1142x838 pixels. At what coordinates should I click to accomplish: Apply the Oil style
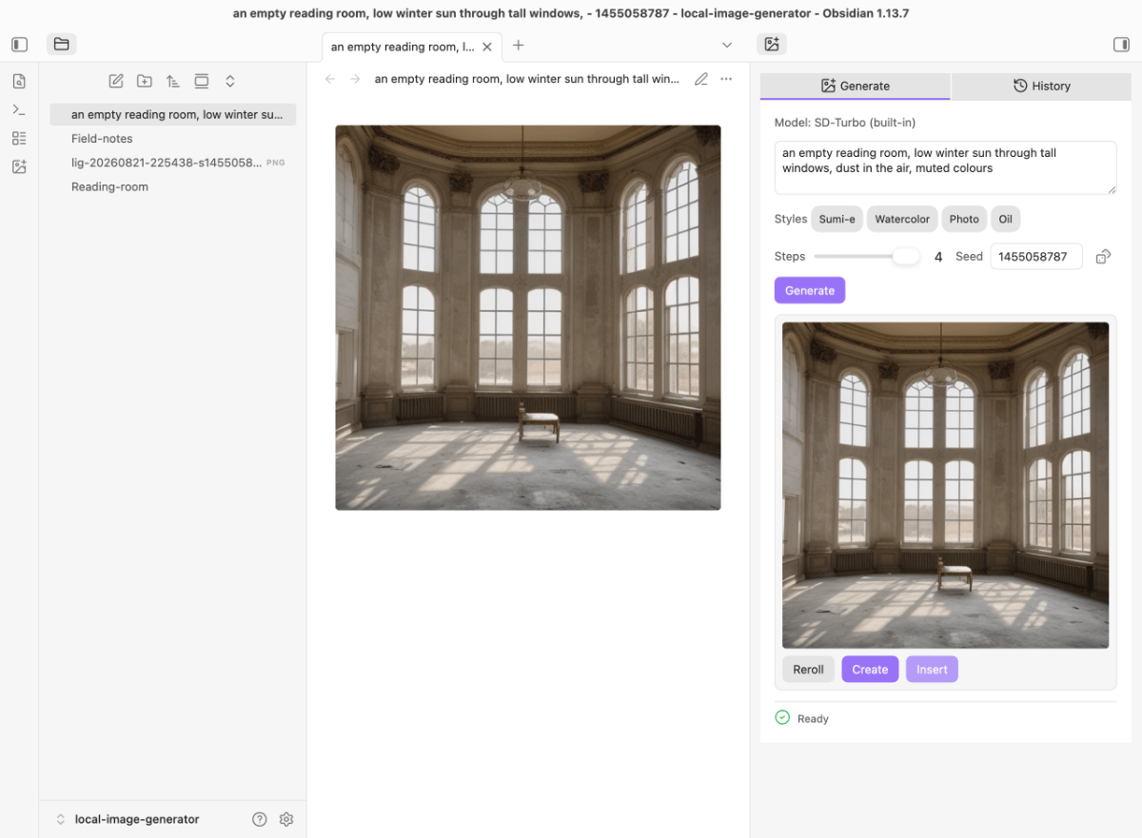pyautogui.click(x=1005, y=219)
